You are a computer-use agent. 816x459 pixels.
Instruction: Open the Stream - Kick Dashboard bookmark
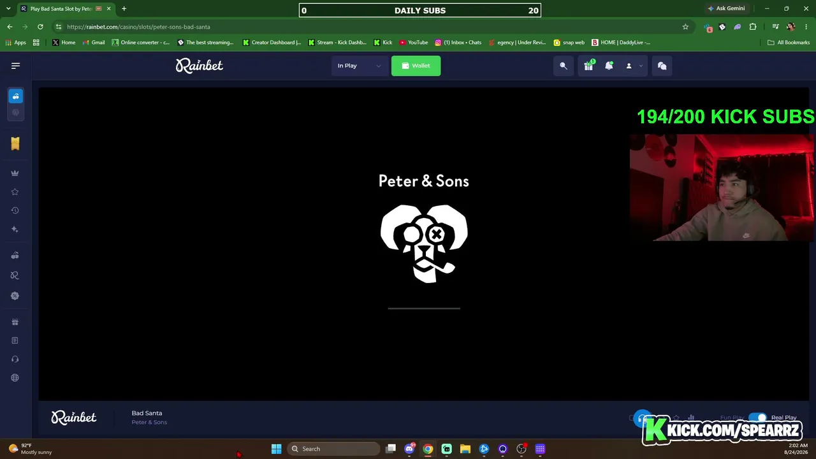click(337, 43)
